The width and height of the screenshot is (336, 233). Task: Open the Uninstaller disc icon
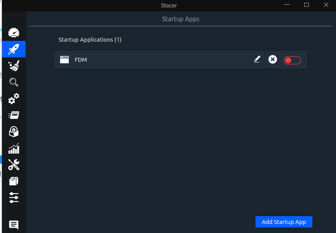point(14,132)
